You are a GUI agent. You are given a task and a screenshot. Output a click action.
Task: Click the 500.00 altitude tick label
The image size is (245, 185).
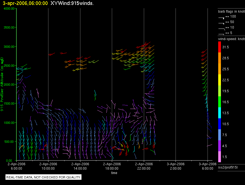[9, 142]
